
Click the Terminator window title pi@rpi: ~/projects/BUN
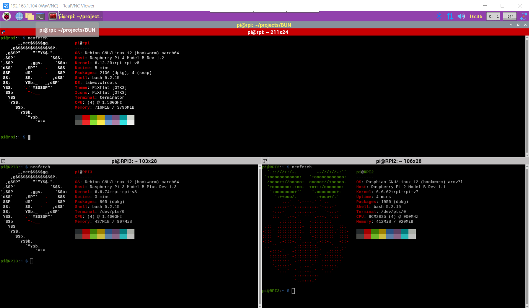(264, 25)
